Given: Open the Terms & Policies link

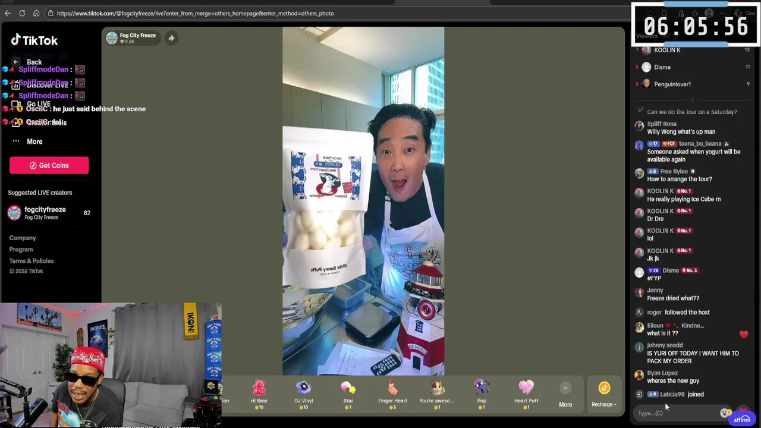Looking at the screenshot, I should coord(32,261).
